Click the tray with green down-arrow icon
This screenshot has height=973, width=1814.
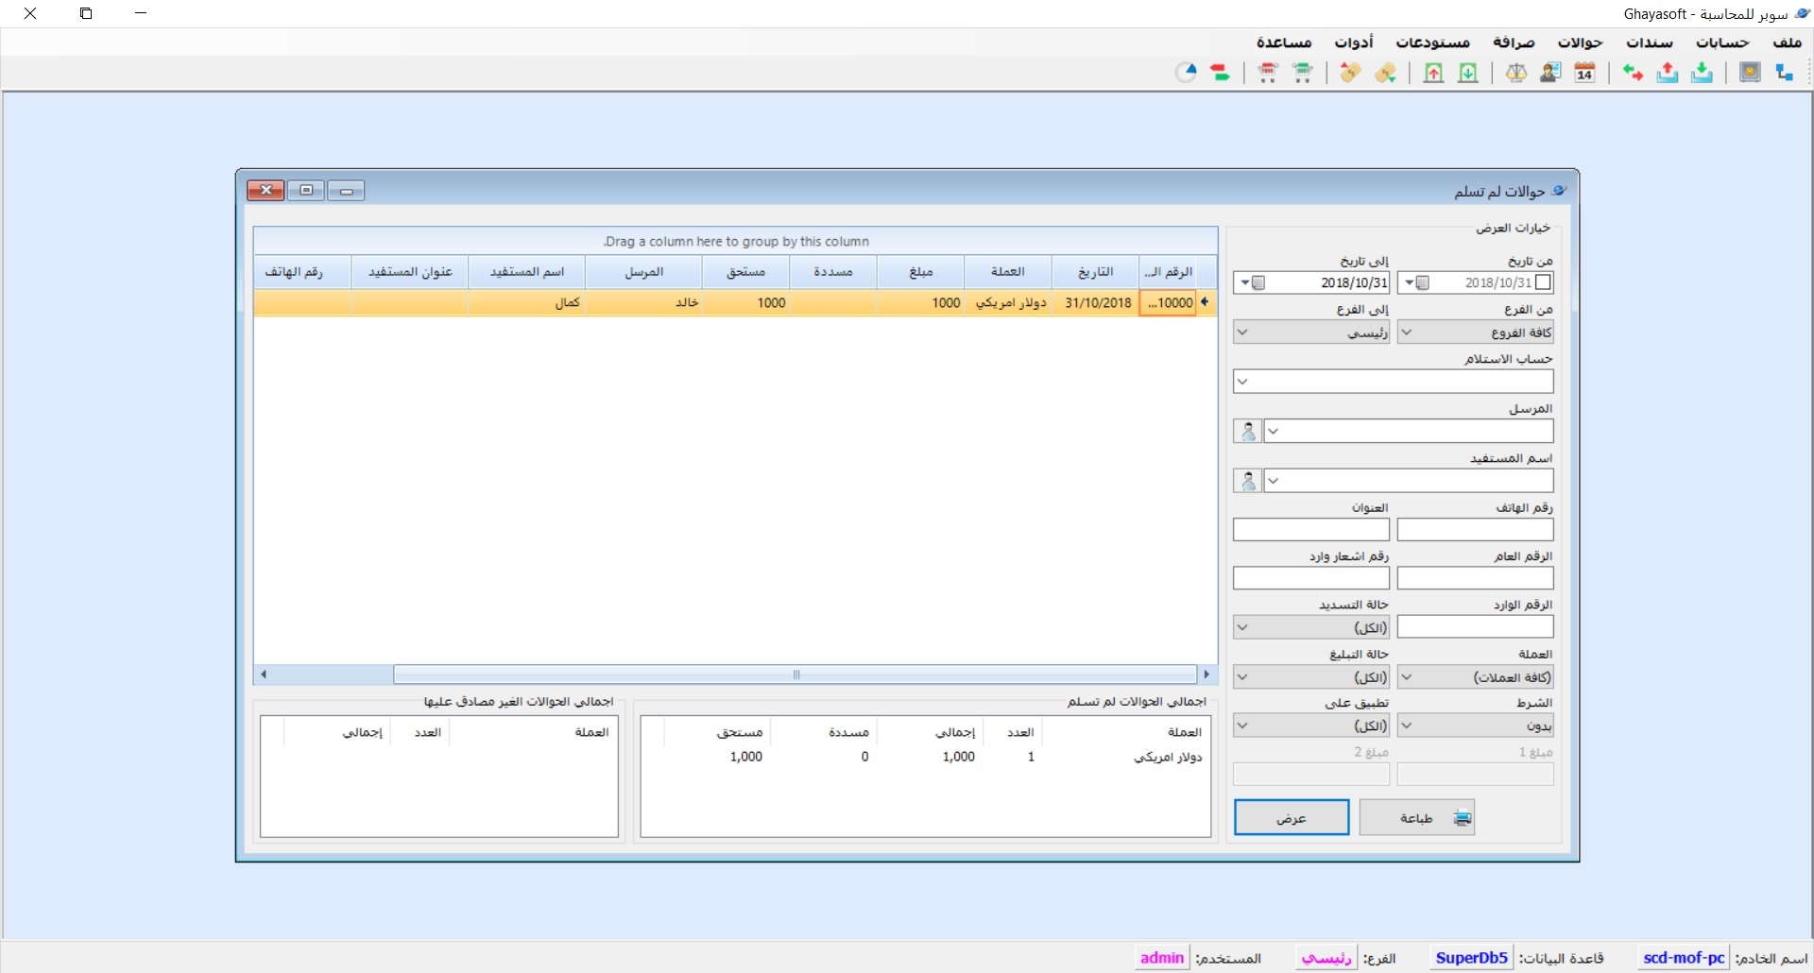tap(1702, 73)
